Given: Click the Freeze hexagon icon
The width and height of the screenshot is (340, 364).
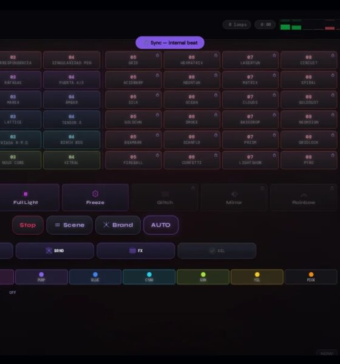Looking at the screenshot, I should pyautogui.click(x=95, y=194).
